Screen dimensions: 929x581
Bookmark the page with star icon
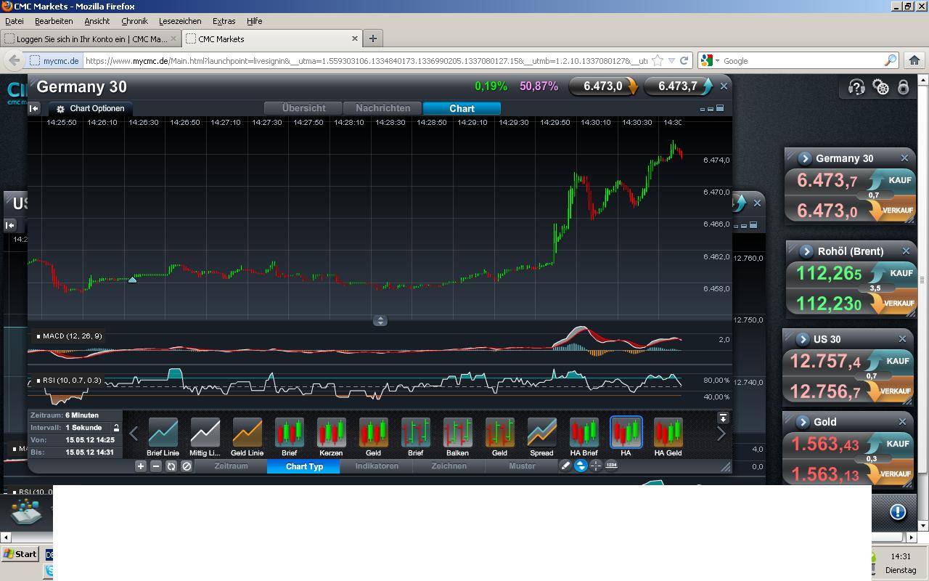click(x=658, y=61)
